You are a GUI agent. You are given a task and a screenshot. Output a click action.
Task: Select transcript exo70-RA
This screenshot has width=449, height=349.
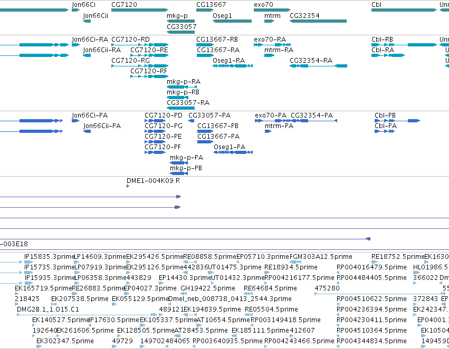[270, 40]
